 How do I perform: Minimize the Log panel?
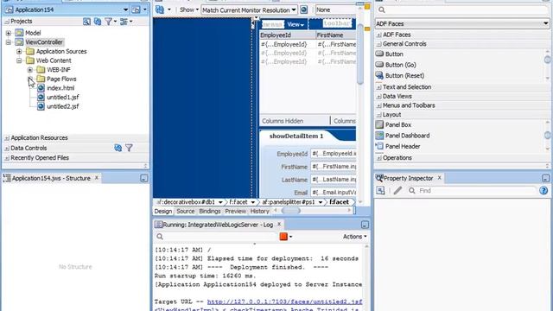point(365,225)
